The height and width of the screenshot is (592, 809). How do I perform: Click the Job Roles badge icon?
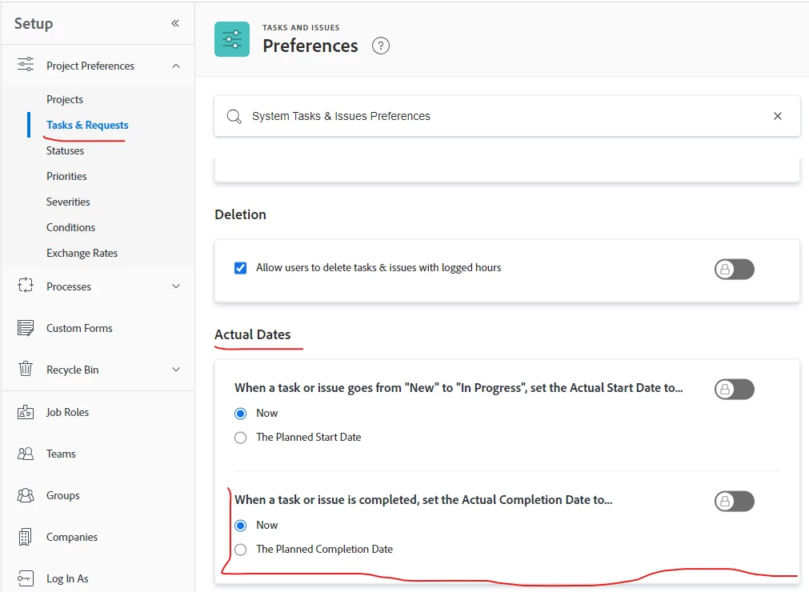point(26,412)
